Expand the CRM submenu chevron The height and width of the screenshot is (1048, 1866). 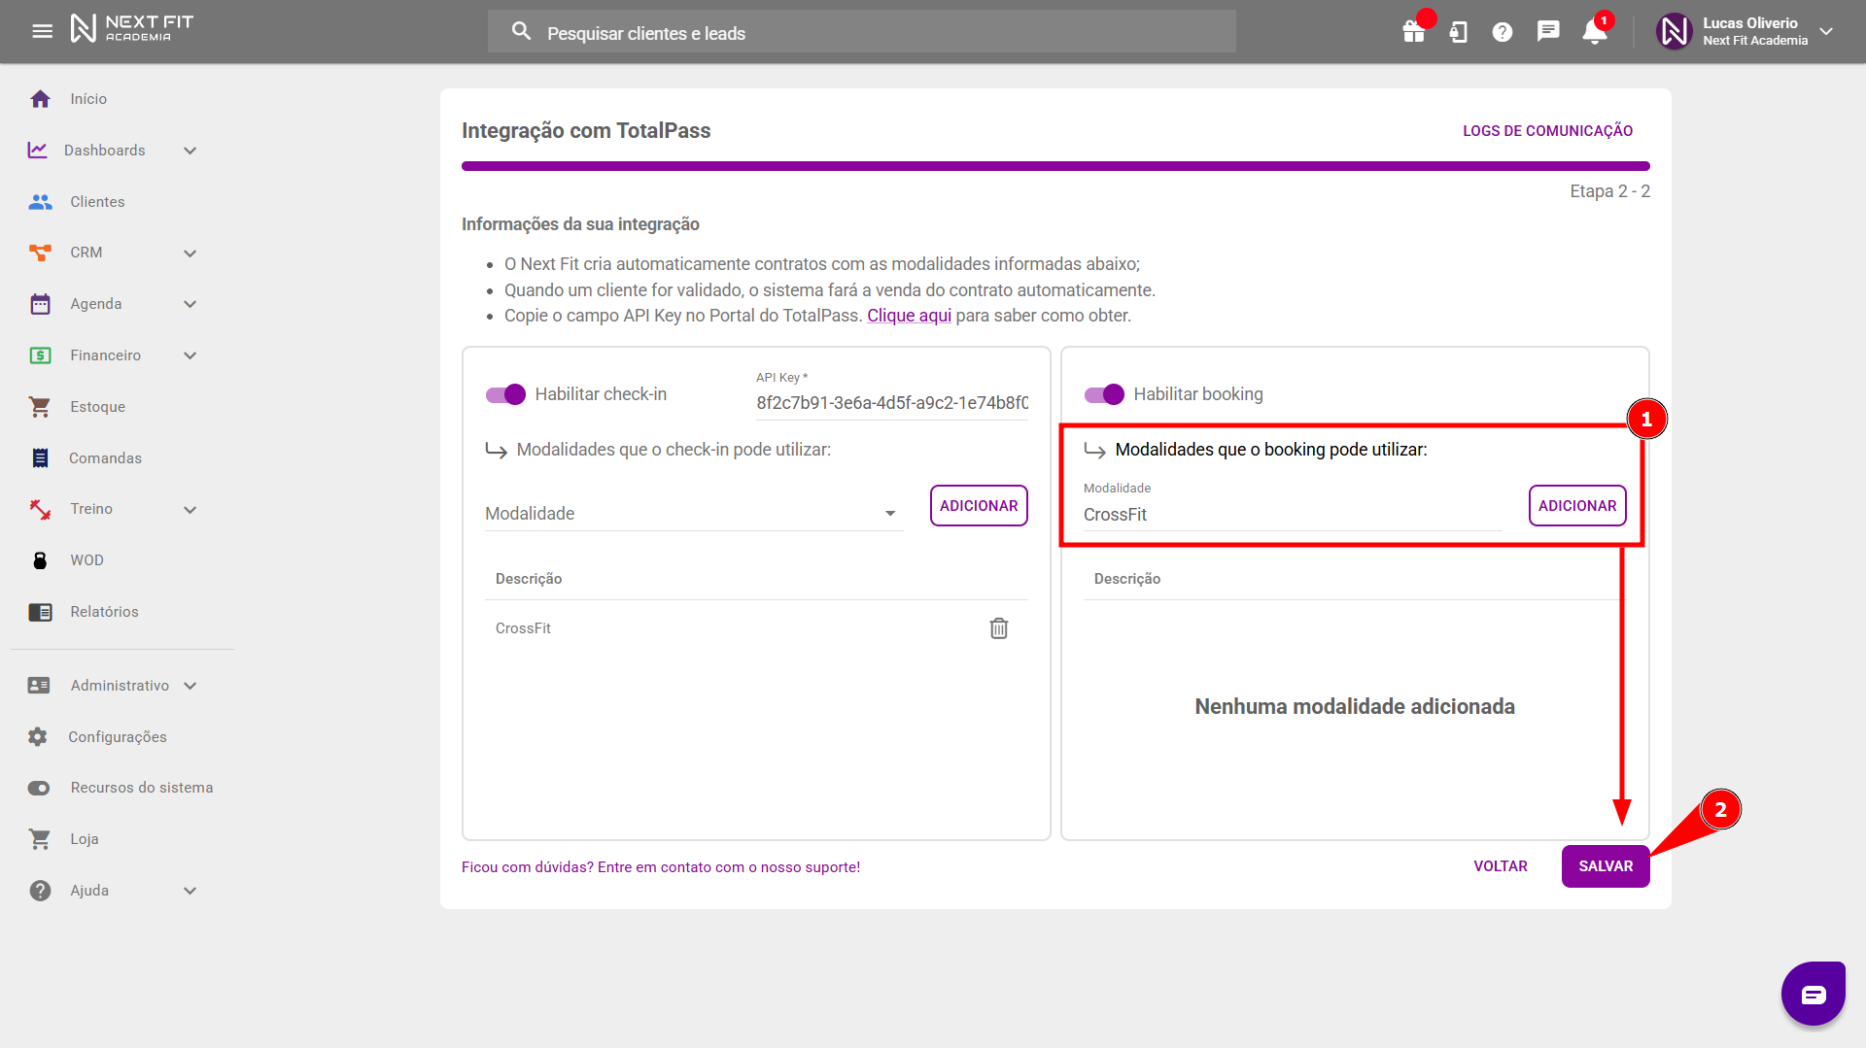tap(190, 254)
